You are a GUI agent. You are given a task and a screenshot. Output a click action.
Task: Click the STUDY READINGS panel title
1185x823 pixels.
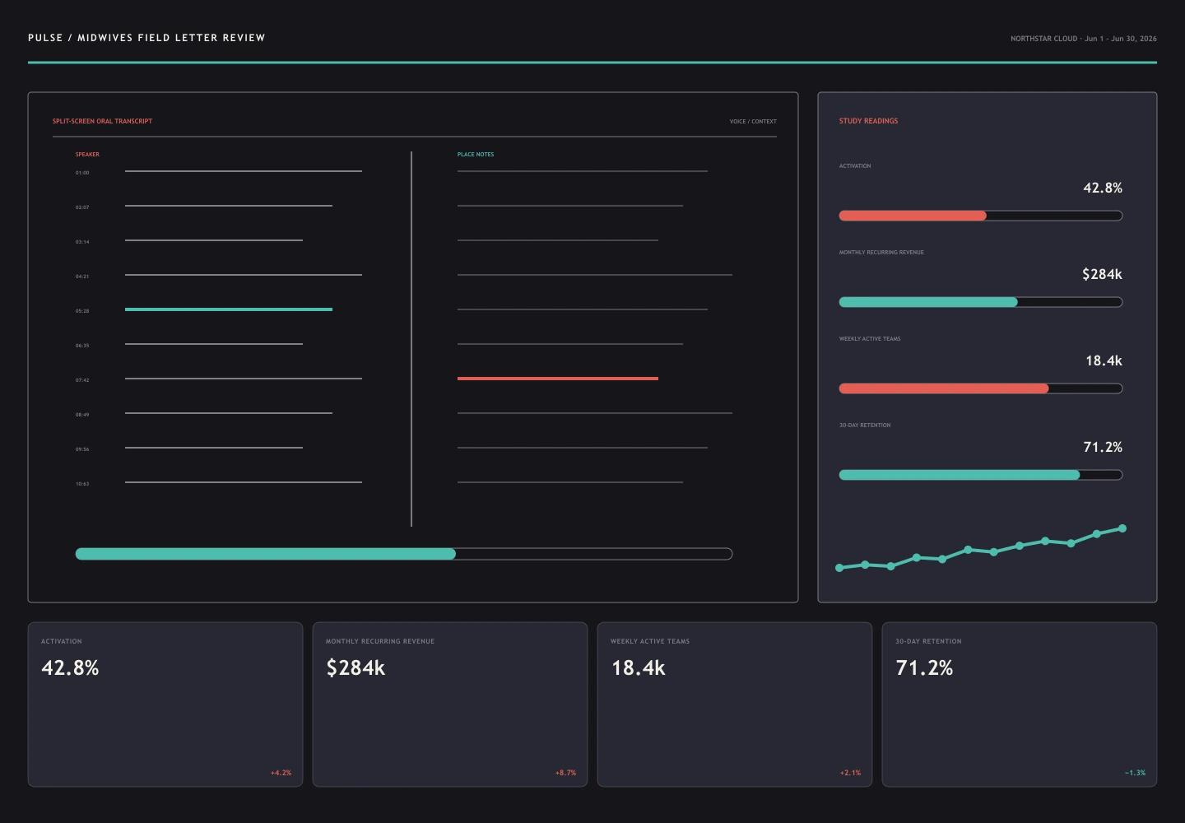(868, 121)
